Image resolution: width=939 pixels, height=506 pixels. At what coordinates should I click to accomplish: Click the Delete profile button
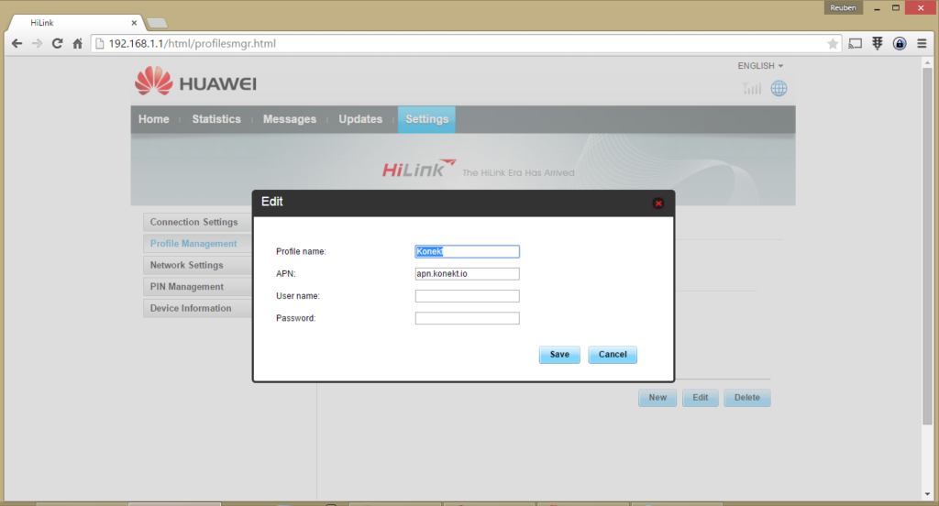[746, 398]
